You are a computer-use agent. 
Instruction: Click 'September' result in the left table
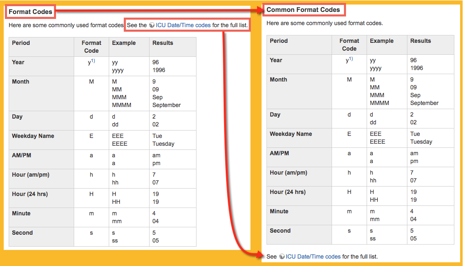click(166, 105)
